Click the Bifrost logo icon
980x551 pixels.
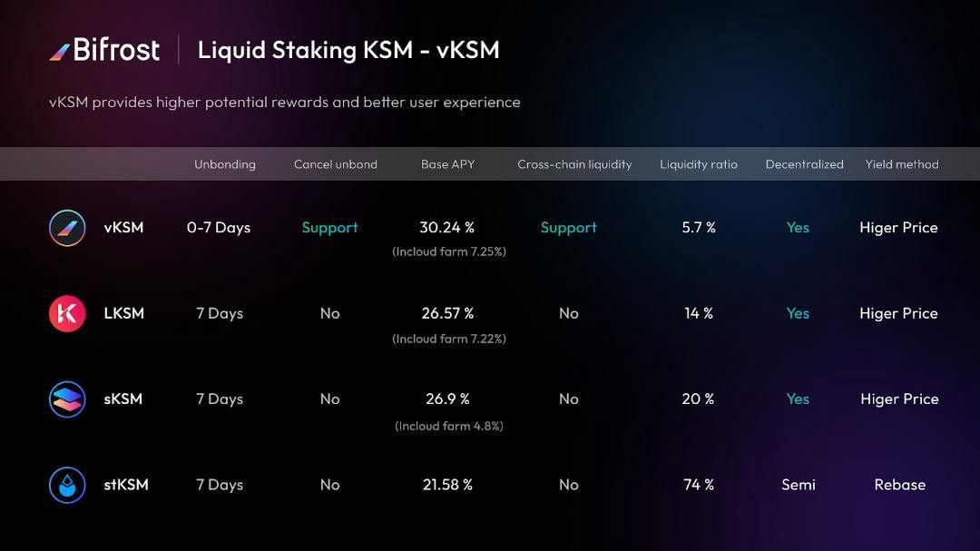click(x=60, y=52)
